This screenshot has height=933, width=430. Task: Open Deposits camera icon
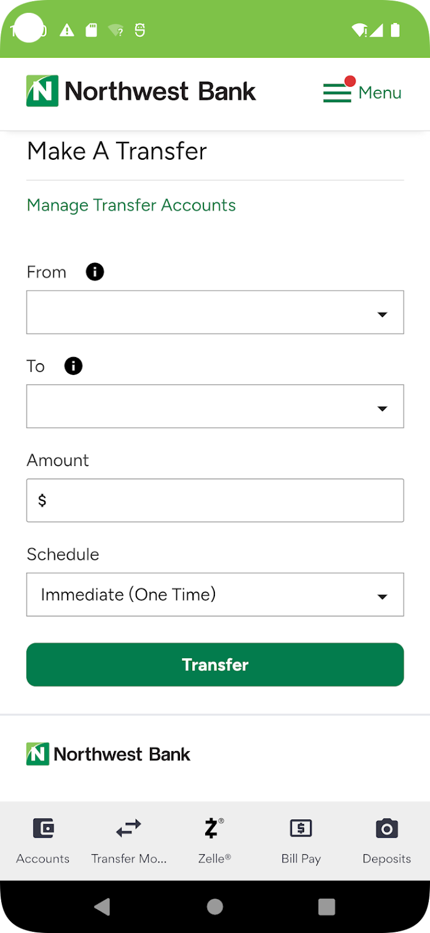(x=386, y=829)
